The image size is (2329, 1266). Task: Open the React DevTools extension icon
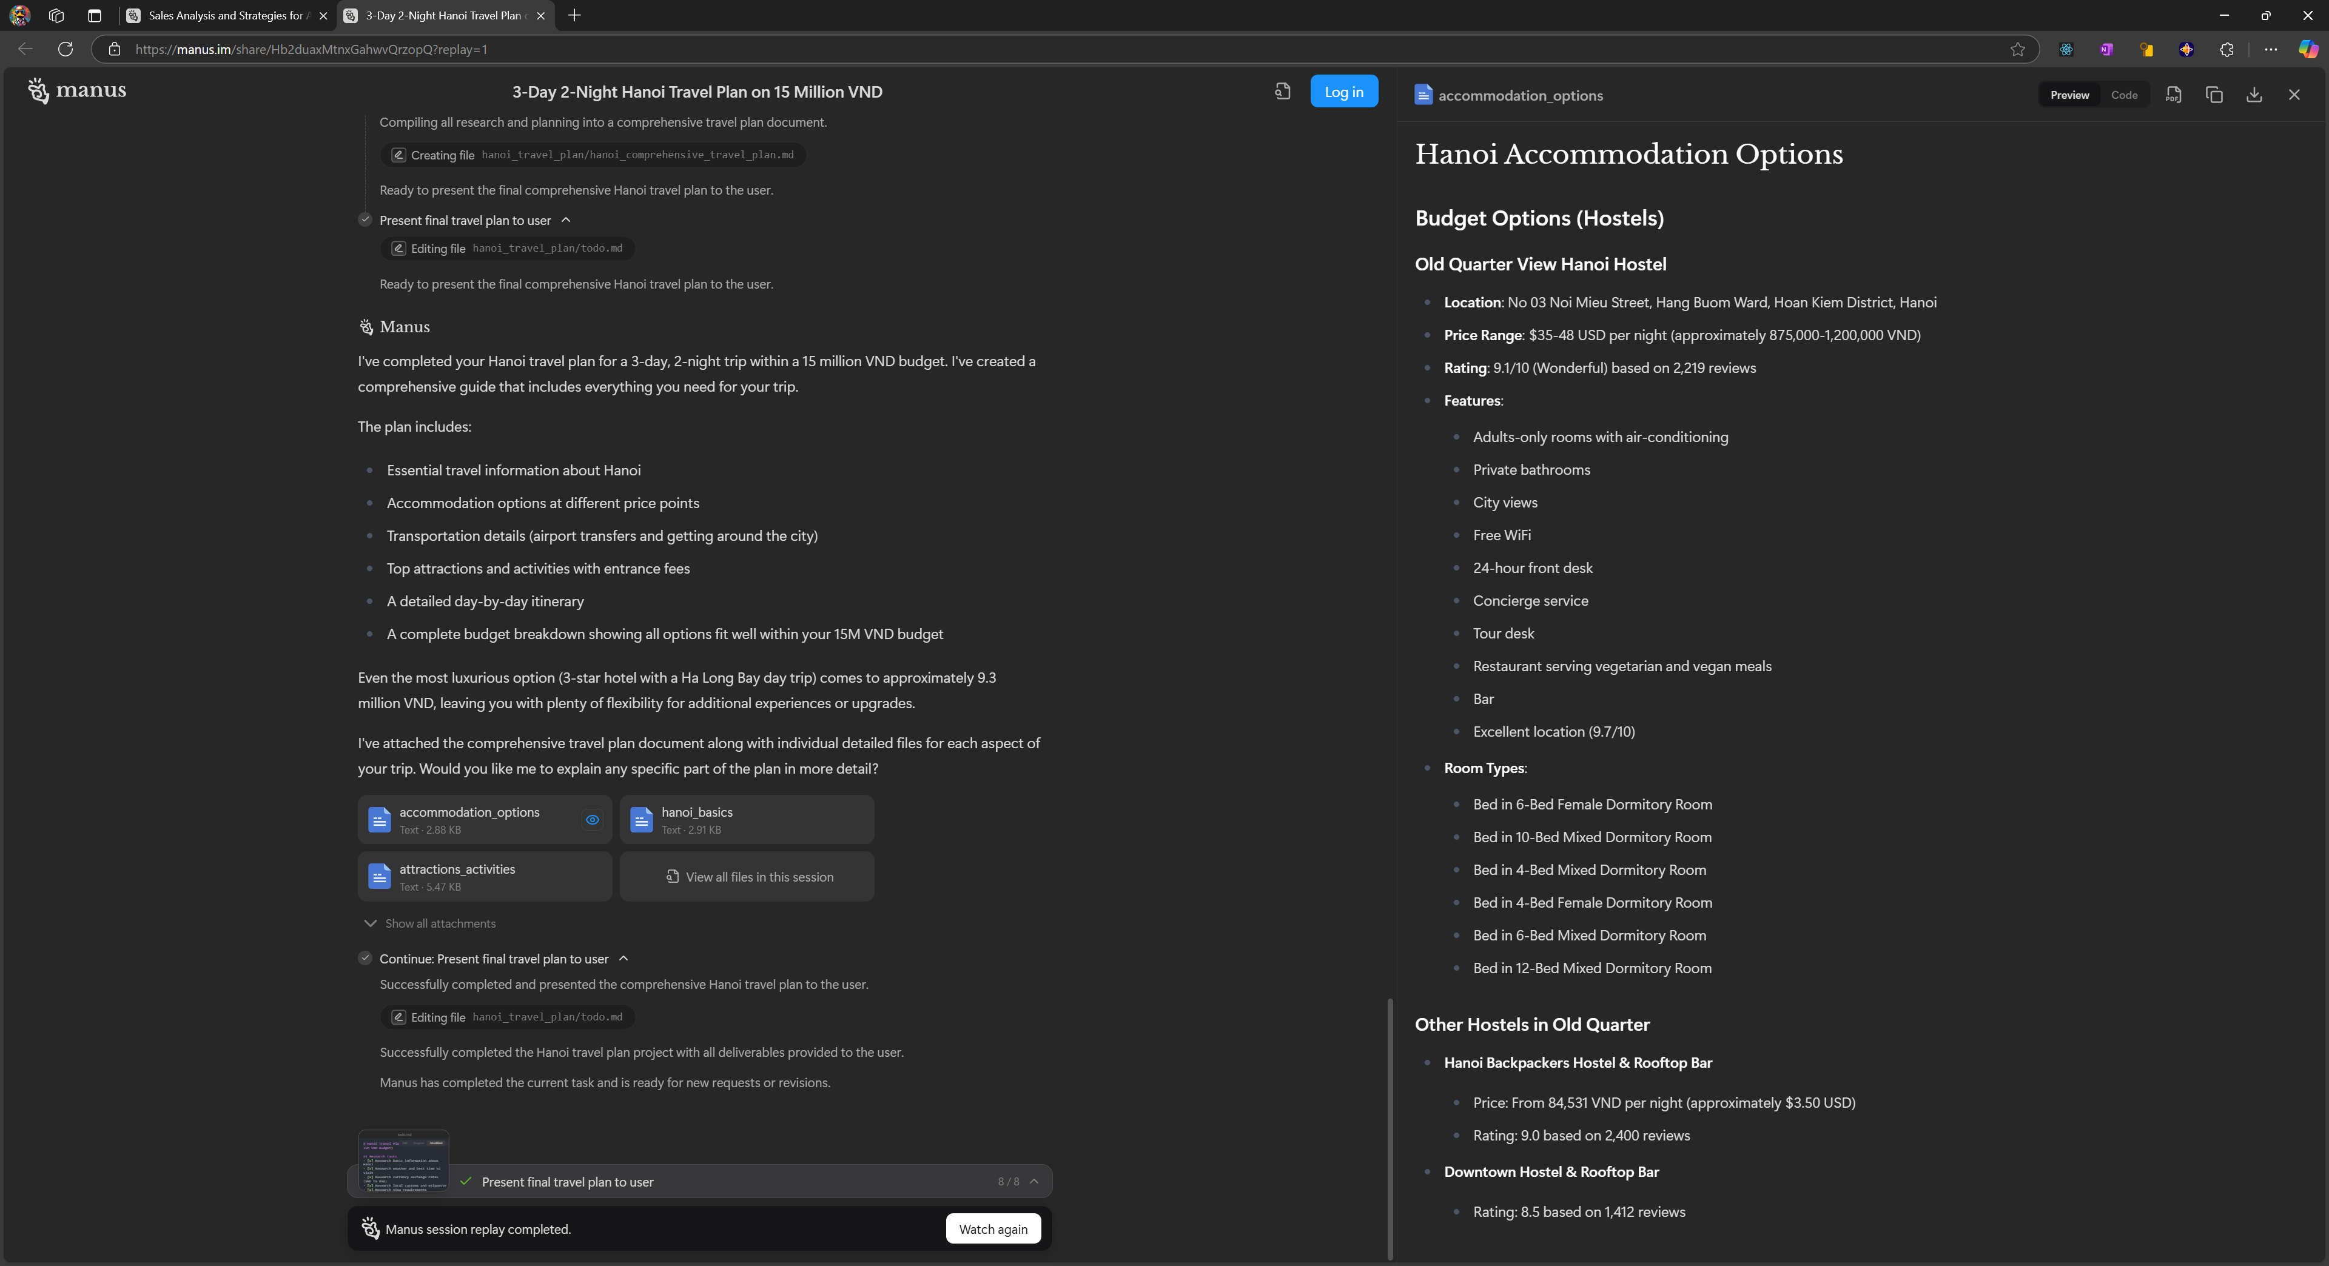tap(2066, 50)
